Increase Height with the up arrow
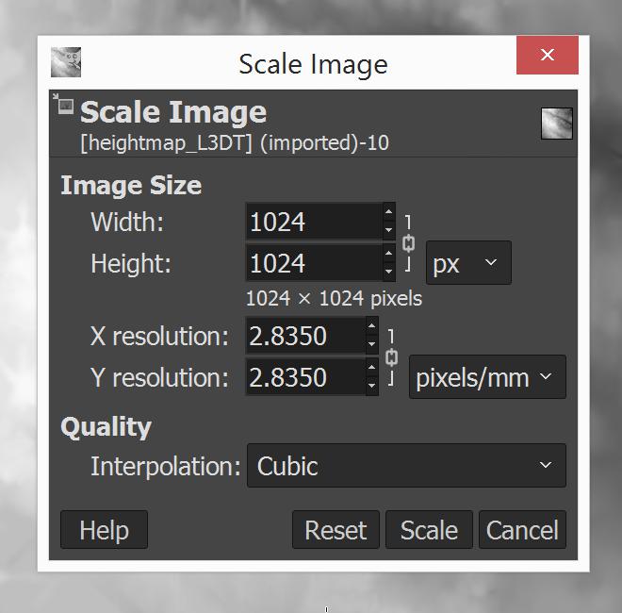 [388, 254]
